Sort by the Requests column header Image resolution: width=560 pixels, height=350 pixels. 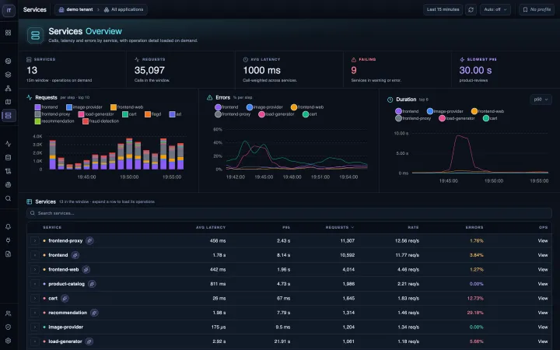pos(340,227)
